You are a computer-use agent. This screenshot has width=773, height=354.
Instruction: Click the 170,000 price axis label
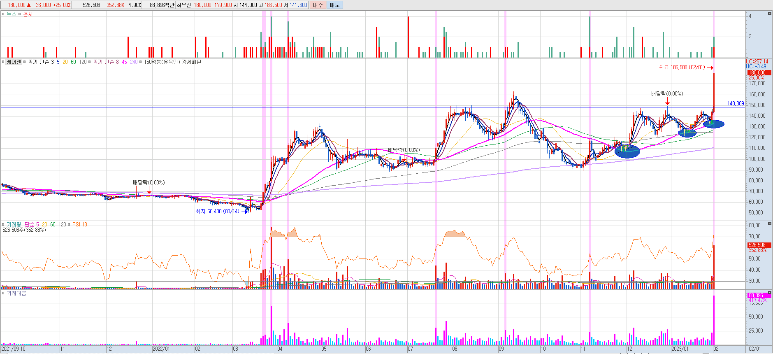(757, 83)
